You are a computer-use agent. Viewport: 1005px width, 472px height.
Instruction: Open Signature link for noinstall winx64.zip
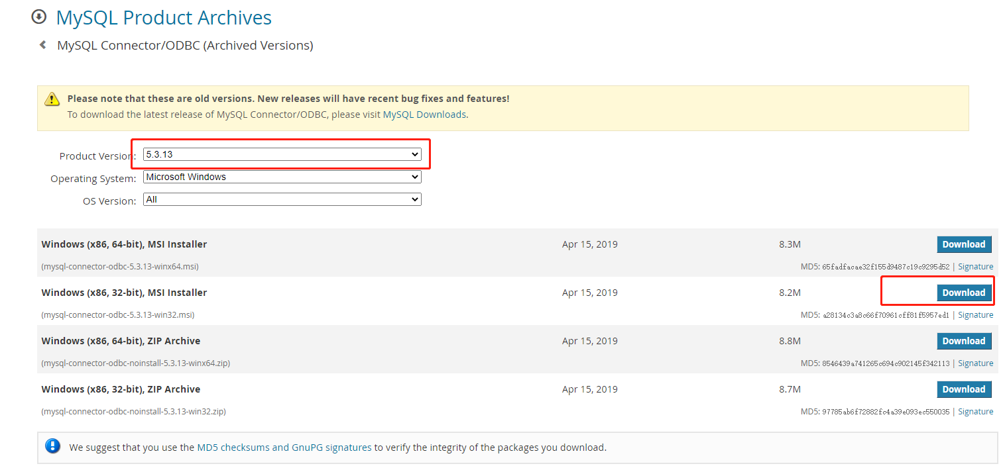[976, 363]
